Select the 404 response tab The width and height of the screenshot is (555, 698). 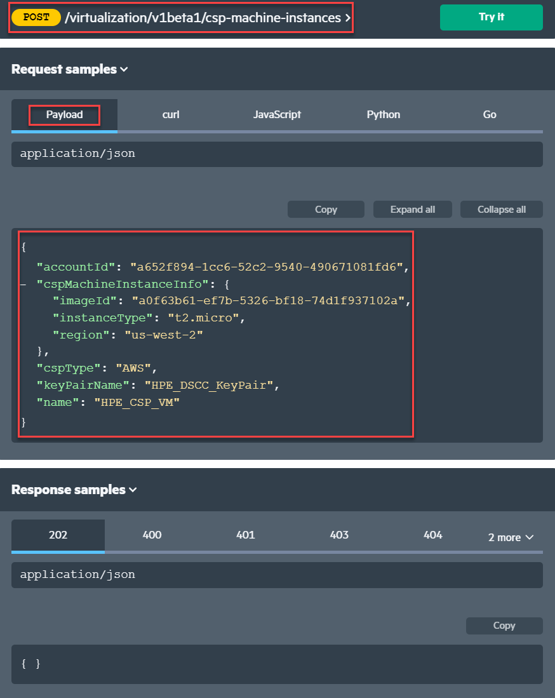[432, 535]
